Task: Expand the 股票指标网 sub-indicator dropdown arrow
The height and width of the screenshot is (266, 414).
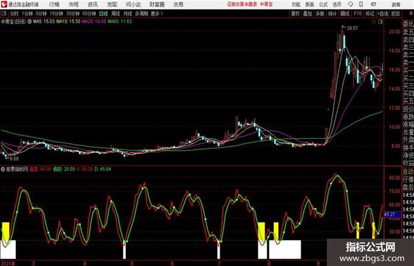Action: tap(3, 169)
